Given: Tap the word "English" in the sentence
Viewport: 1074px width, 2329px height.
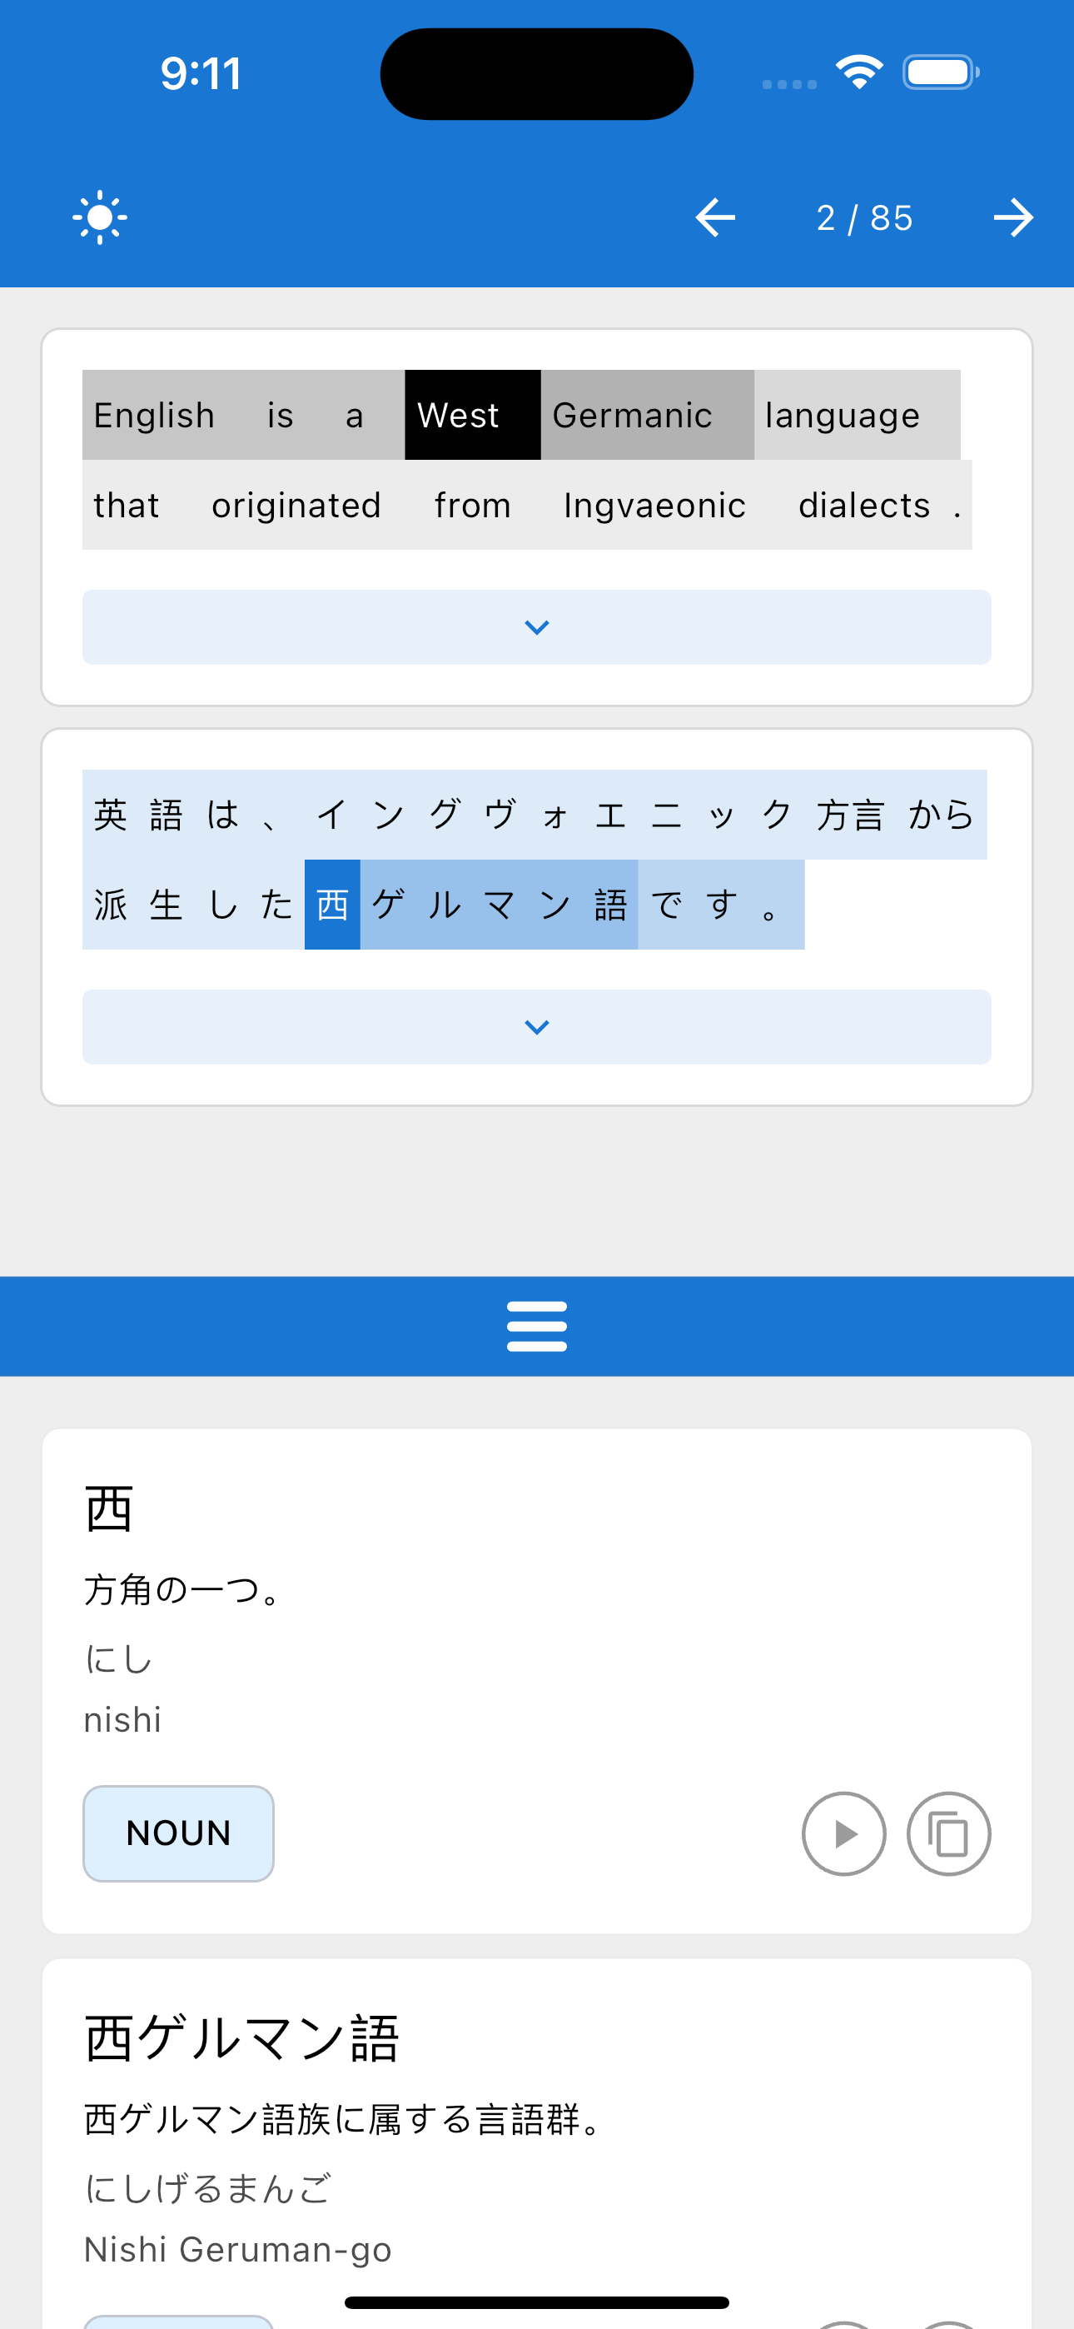Looking at the screenshot, I should (155, 415).
